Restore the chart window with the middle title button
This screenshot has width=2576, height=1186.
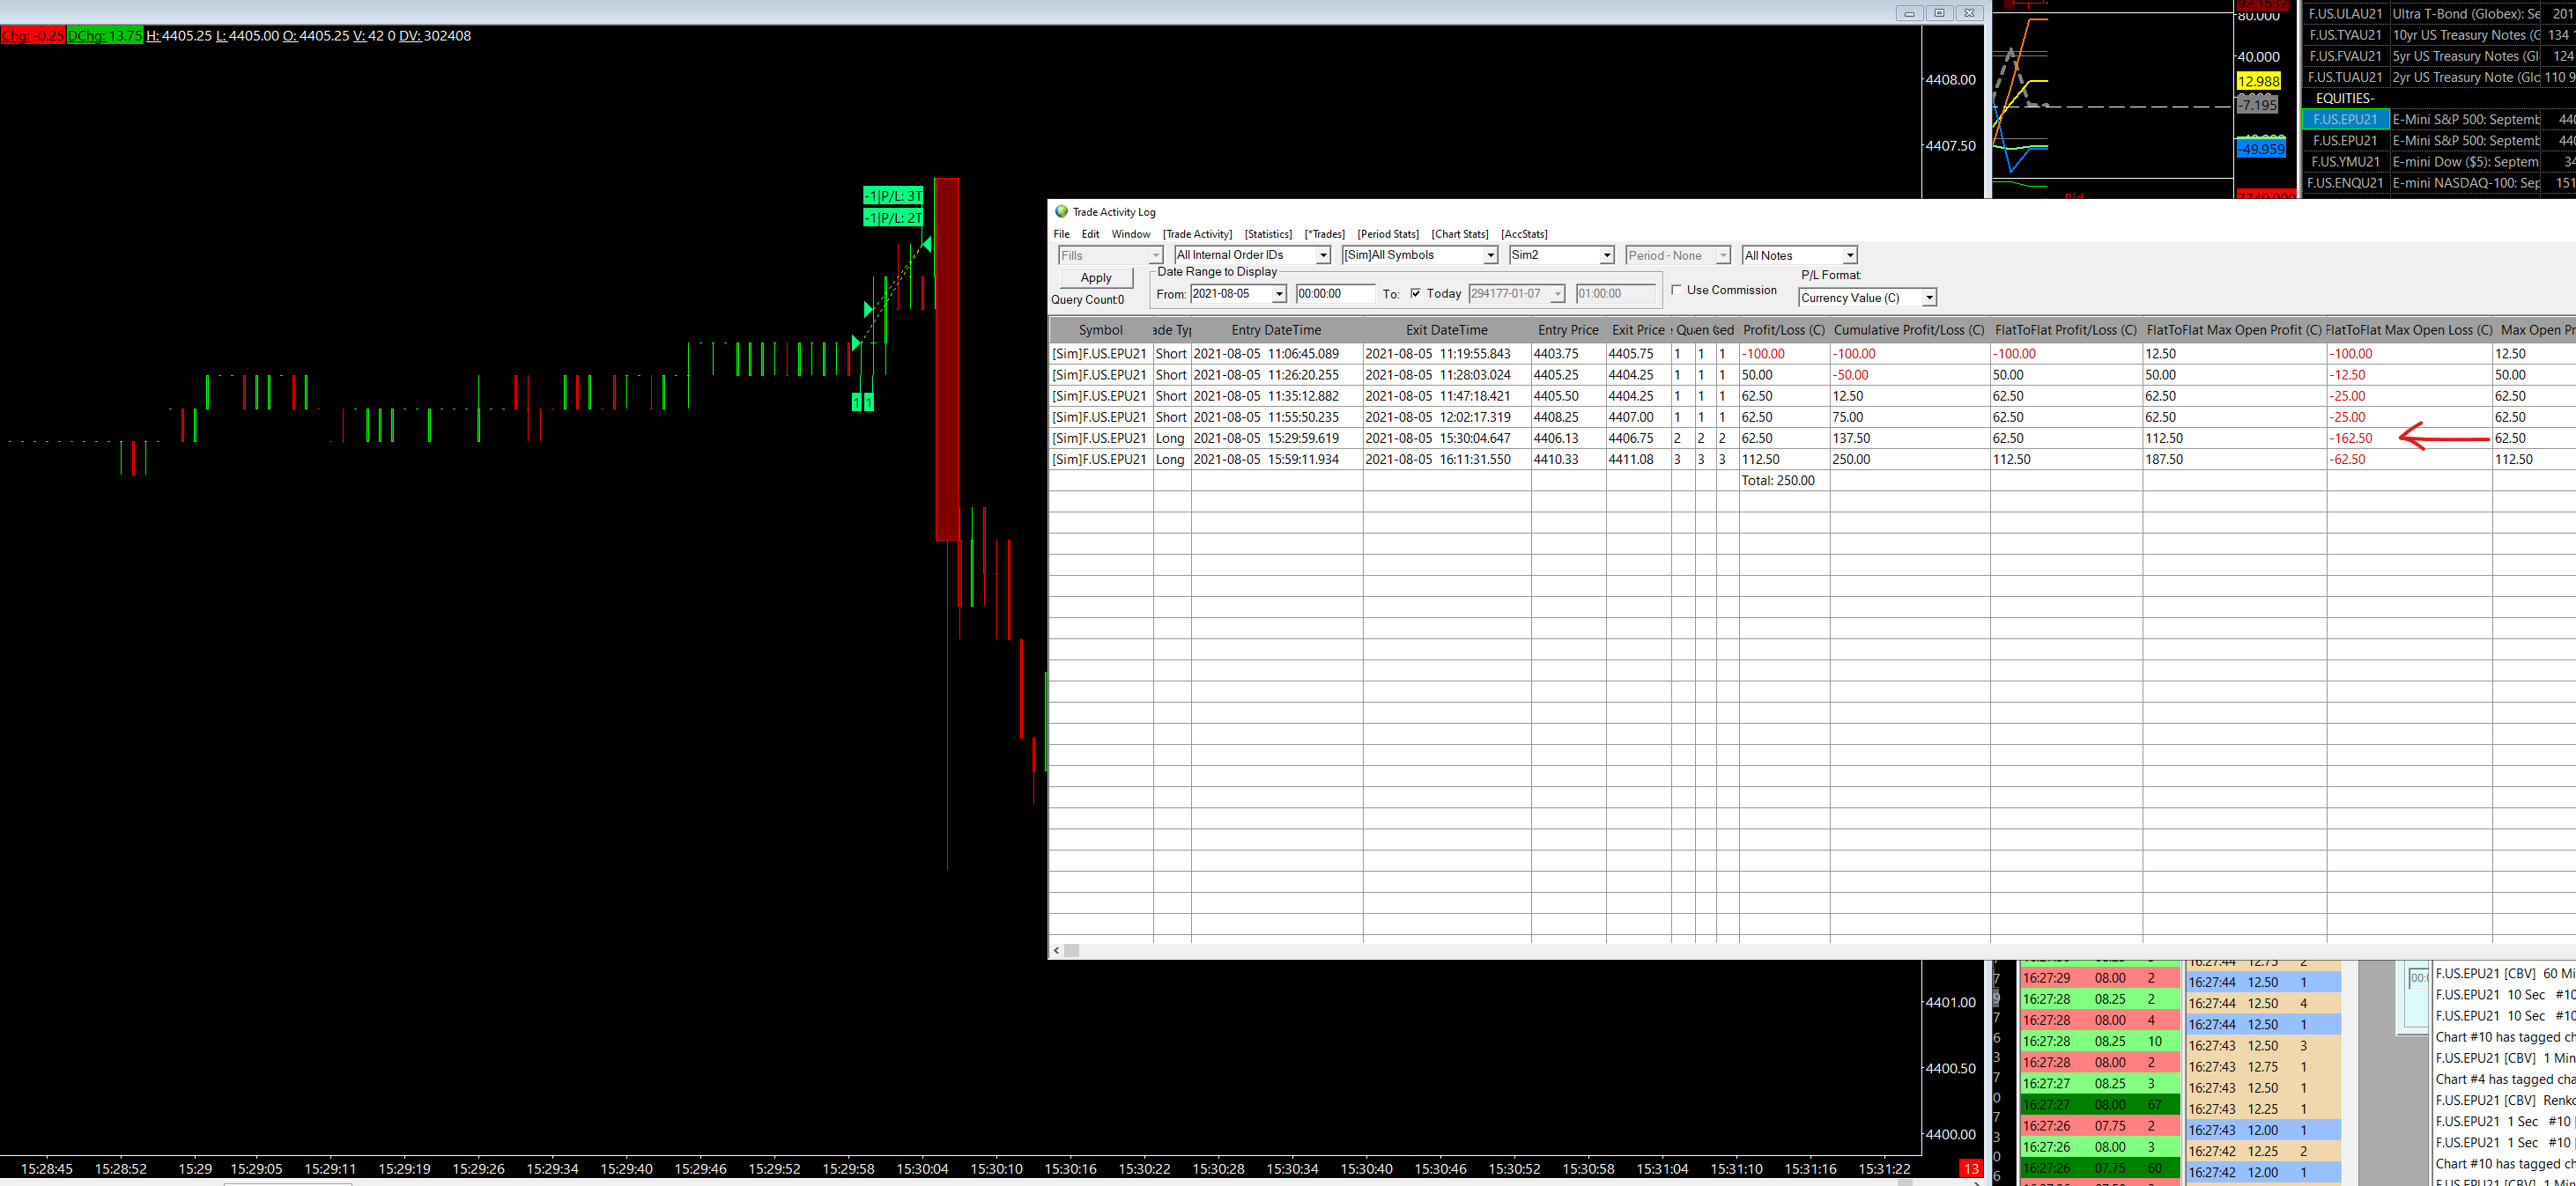(1939, 13)
